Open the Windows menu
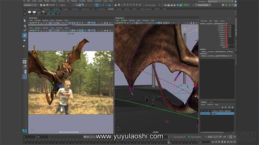Image resolution: width=259 pixels, height=145 pixels. pyautogui.click(x=61, y=1)
